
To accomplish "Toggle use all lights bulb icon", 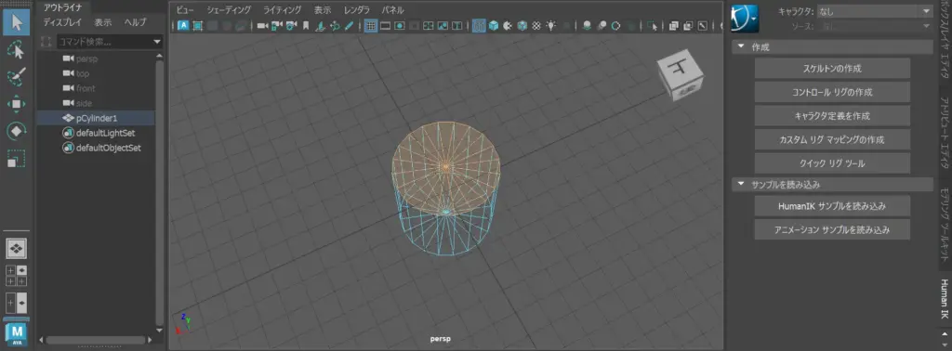I will coord(551,26).
